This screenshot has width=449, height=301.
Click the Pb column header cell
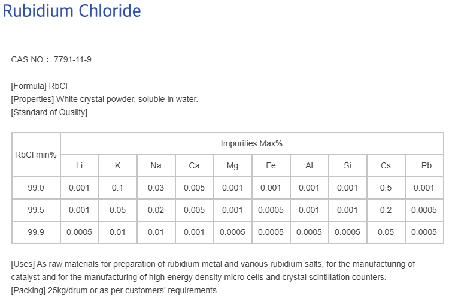click(424, 165)
